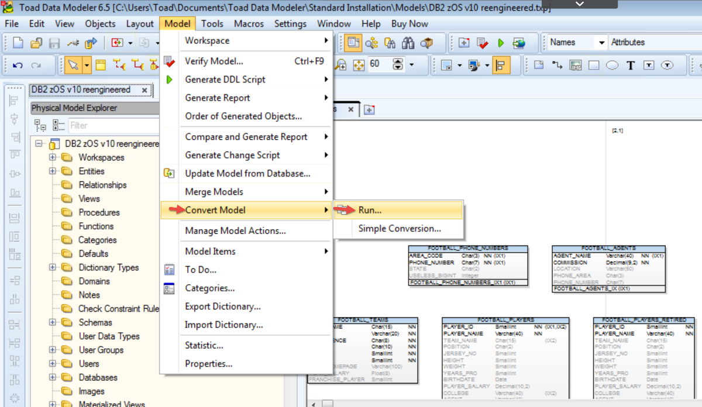Save the model with the floppy disk icon
Image resolution: width=702 pixels, height=407 pixels.
(54, 43)
